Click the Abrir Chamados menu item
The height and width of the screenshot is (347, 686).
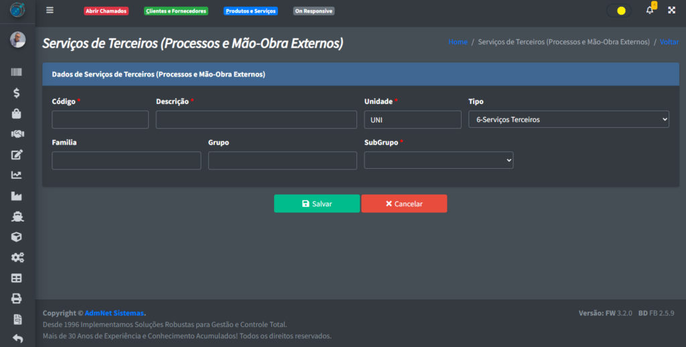[x=106, y=11]
